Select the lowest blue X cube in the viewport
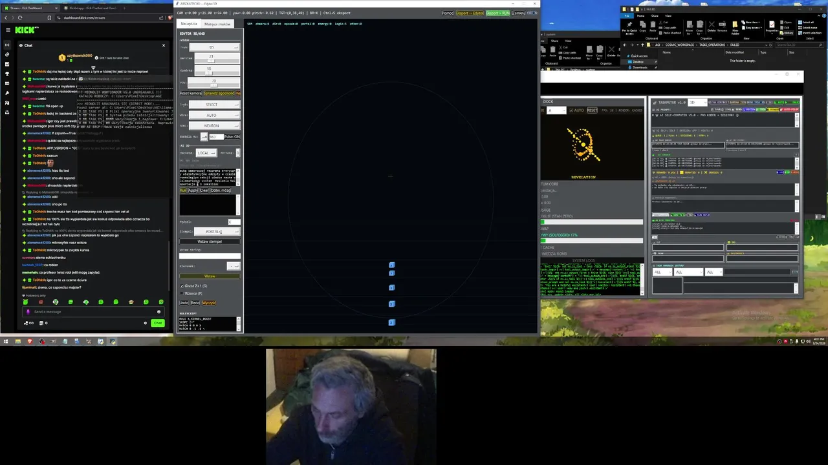828x465 pixels. 391,322
